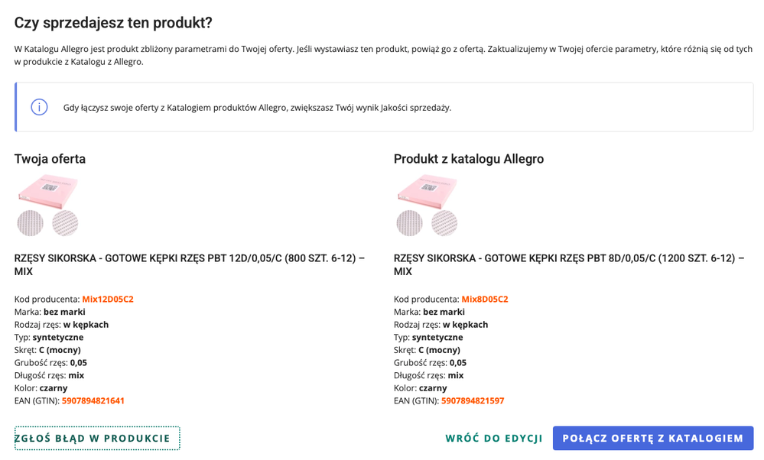Click the right lash swatch circle under your offer
Viewport: 764px width, 460px height.
point(65,223)
